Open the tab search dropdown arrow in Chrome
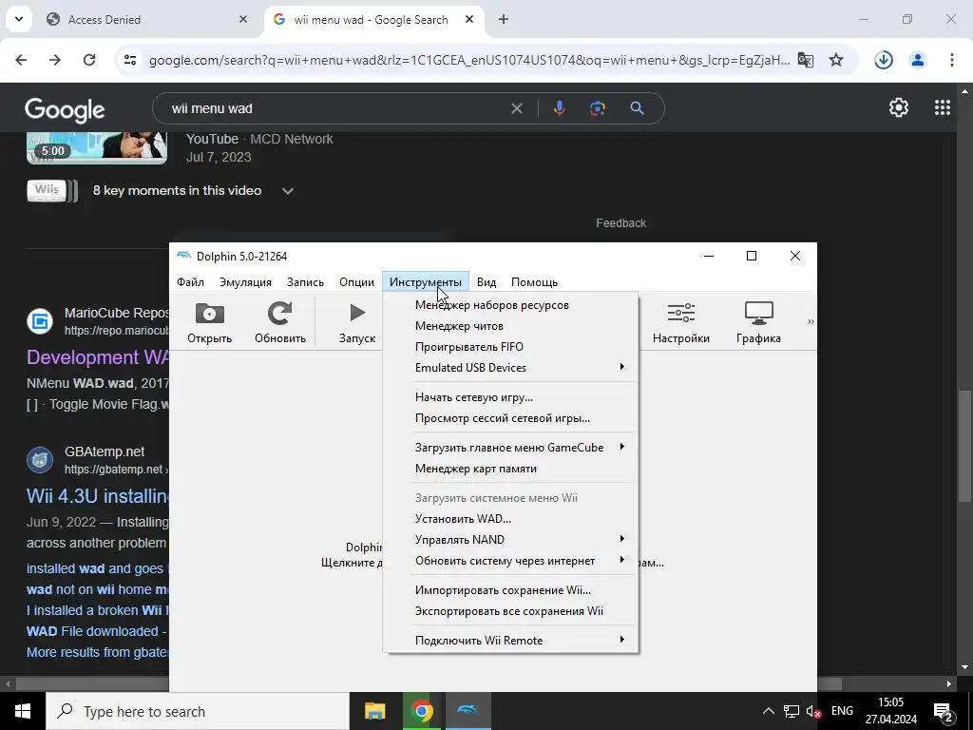The image size is (973, 730). point(19,19)
